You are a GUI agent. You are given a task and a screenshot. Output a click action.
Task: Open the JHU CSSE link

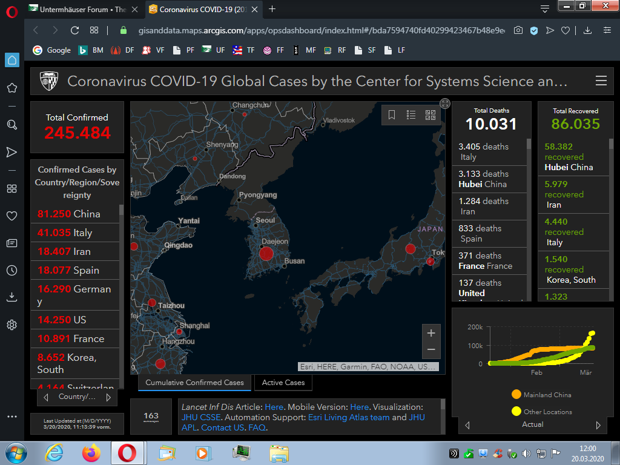(x=202, y=417)
